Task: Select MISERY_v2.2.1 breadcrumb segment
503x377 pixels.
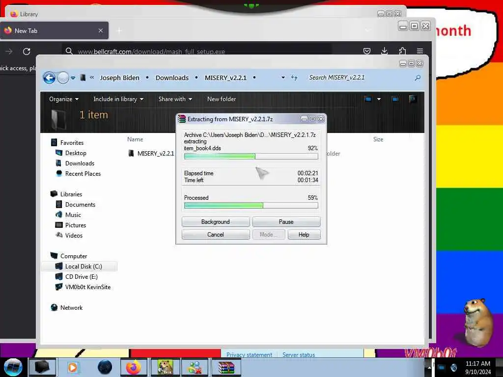Action: [x=225, y=78]
